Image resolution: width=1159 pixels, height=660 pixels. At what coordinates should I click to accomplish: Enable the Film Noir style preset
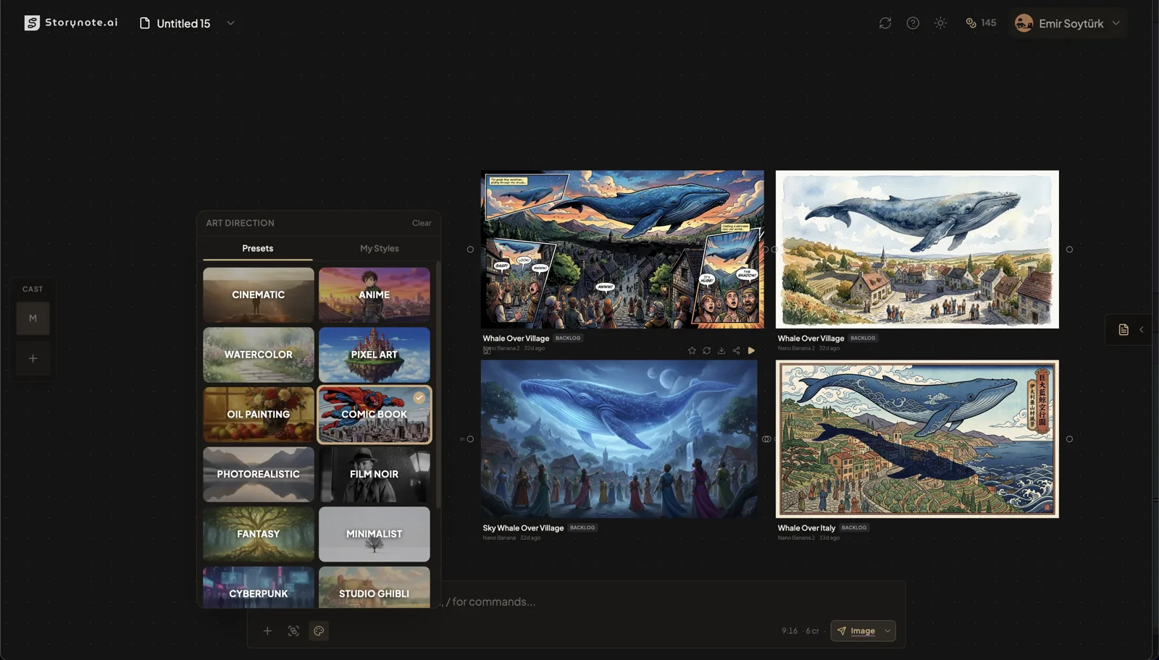pyautogui.click(x=374, y=474)
